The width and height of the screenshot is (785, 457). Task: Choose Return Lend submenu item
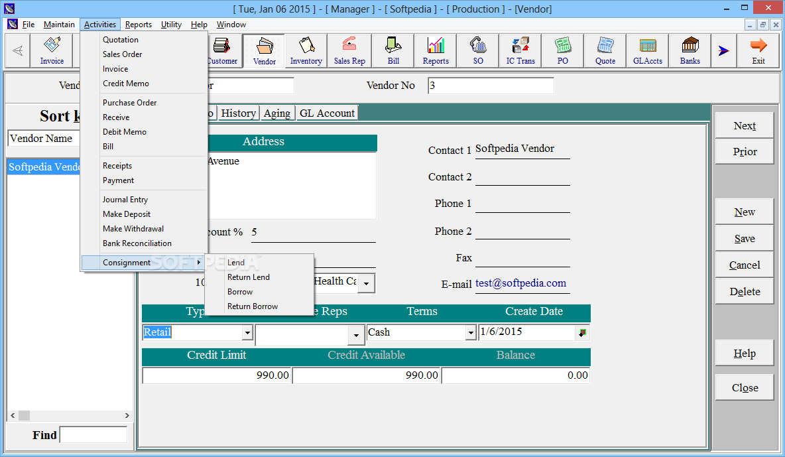point(259,277)
